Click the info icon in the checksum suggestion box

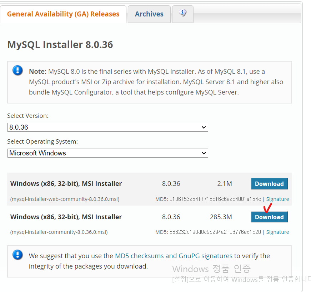pos(17,255)
